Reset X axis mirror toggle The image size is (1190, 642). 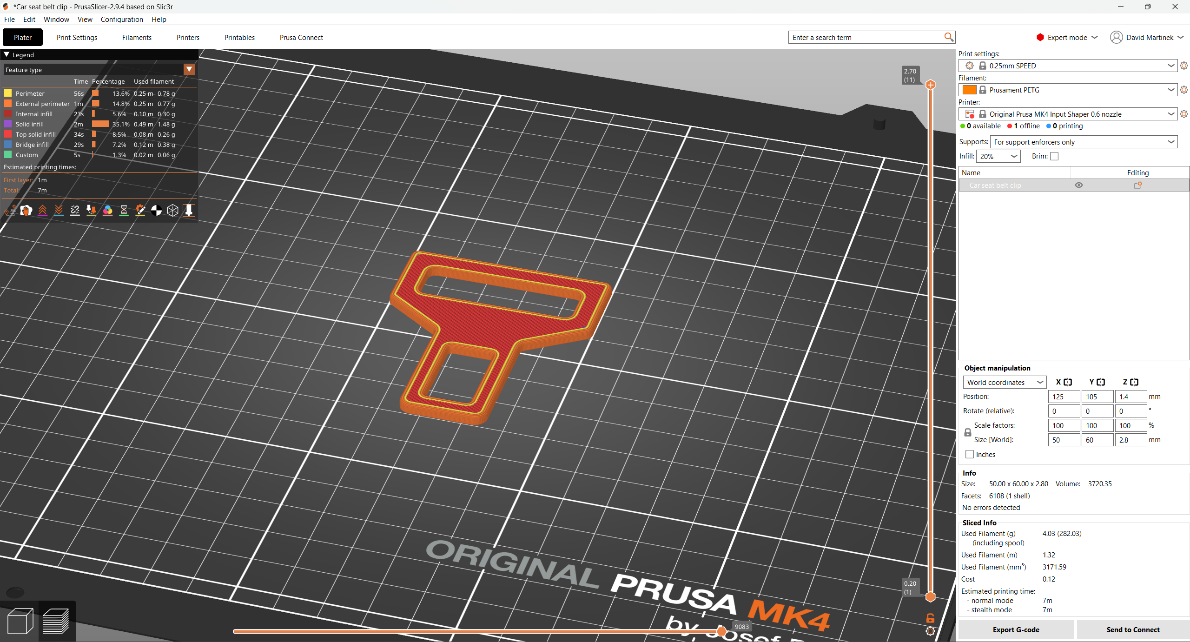pos(1068,382)
